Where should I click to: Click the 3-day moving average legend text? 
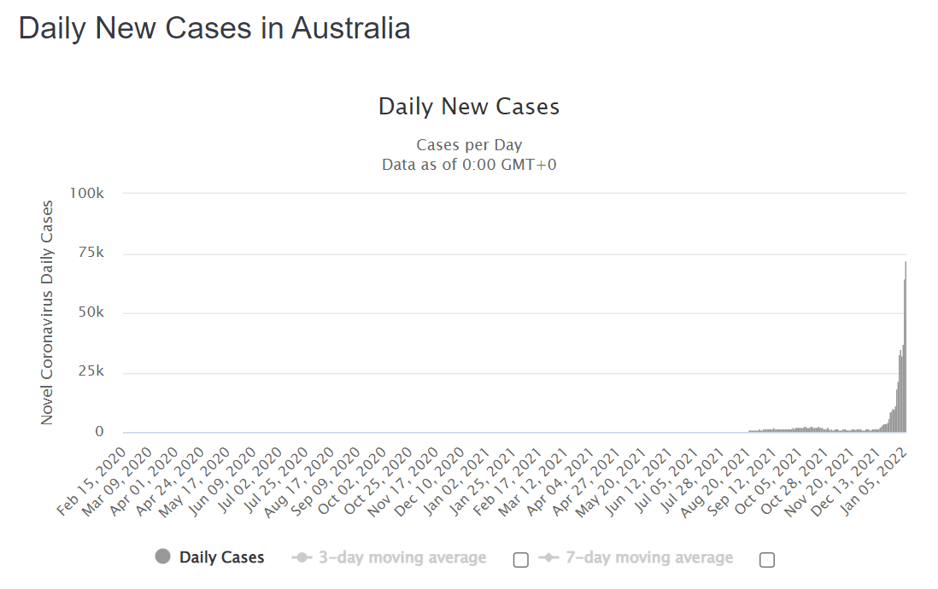click(x=401, y=557)
